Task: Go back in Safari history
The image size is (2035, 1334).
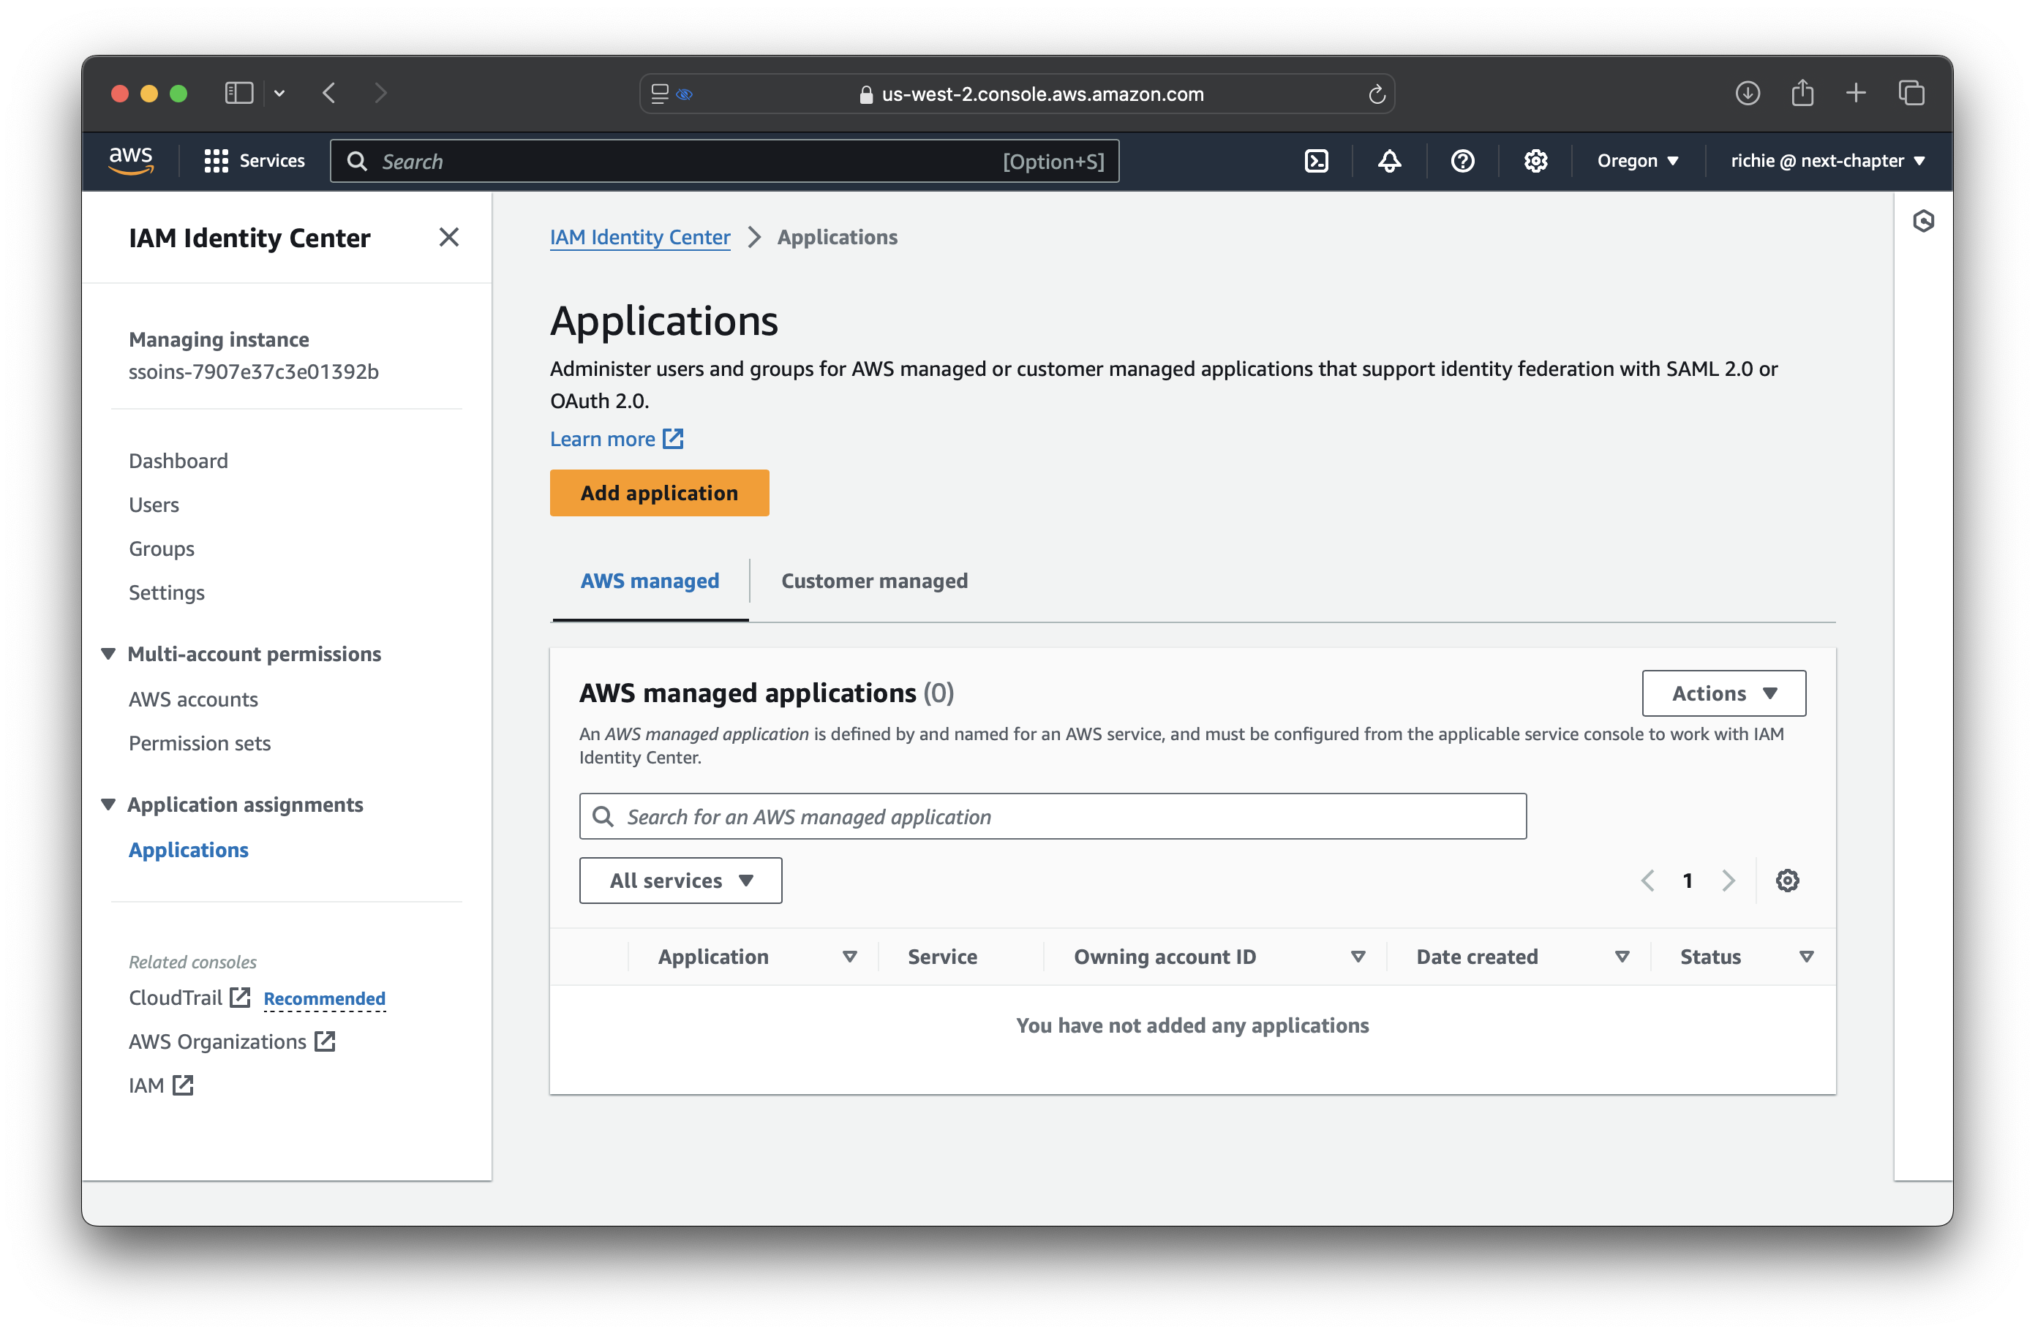Action: click(x=329, y=93)
